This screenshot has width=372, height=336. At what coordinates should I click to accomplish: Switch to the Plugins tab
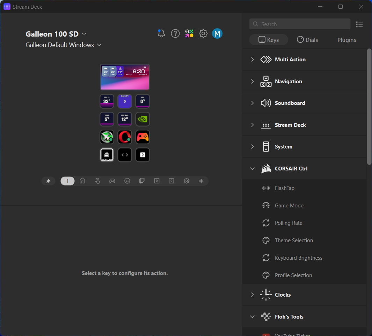(x=347, y=40)
